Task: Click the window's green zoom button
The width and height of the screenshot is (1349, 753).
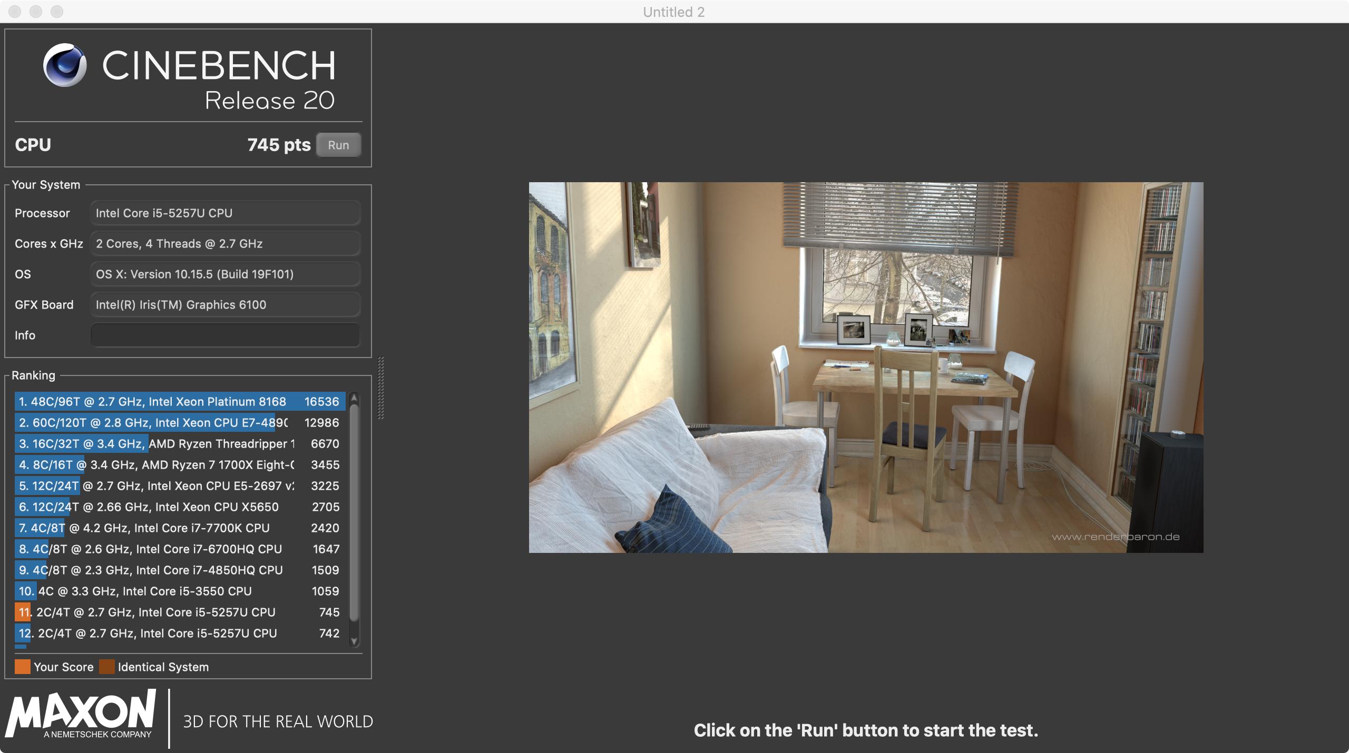Action: click(x=57, y=12)
